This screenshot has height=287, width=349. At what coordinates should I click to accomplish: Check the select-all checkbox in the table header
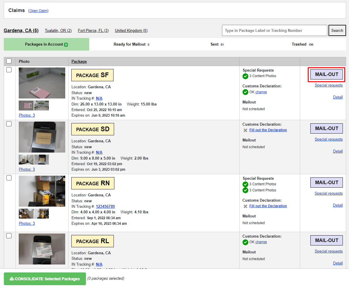click(9, 61)
